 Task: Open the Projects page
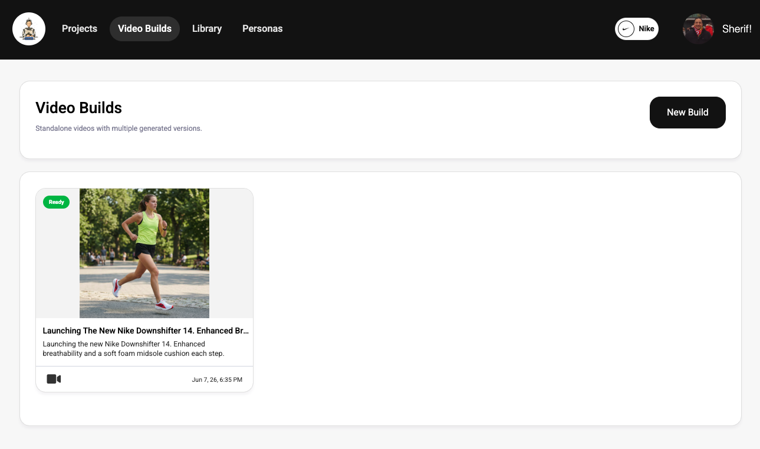click(80, 29)
